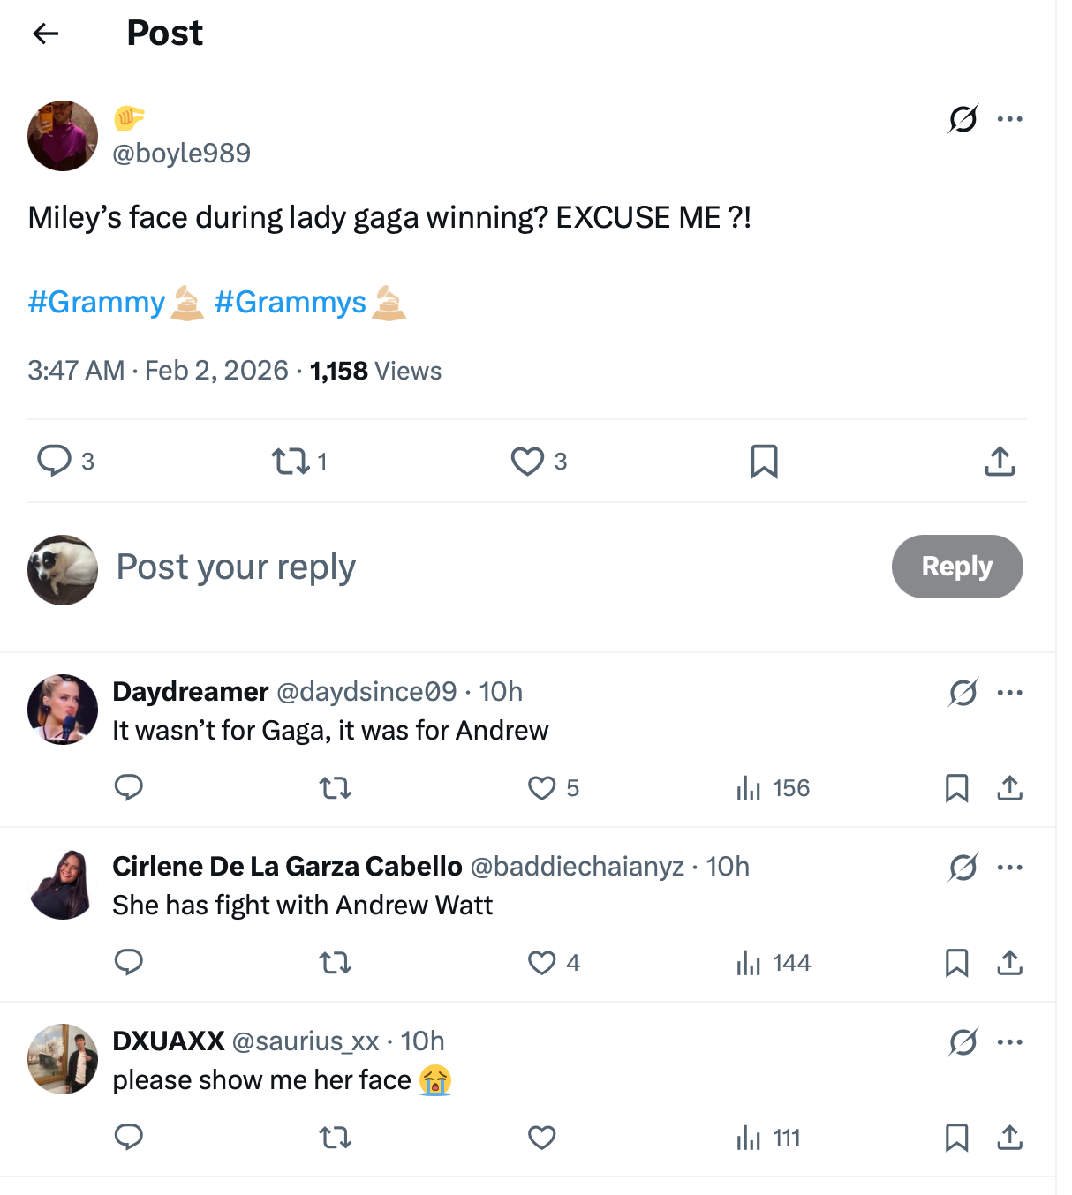Click the #Grammys hashtag link

(x=290, y=302)
